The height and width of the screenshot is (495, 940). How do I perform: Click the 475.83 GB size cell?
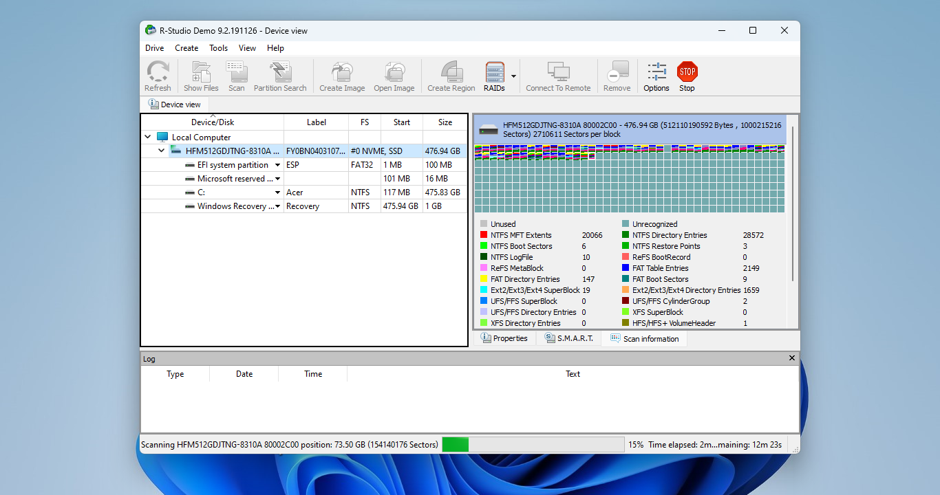445,192
